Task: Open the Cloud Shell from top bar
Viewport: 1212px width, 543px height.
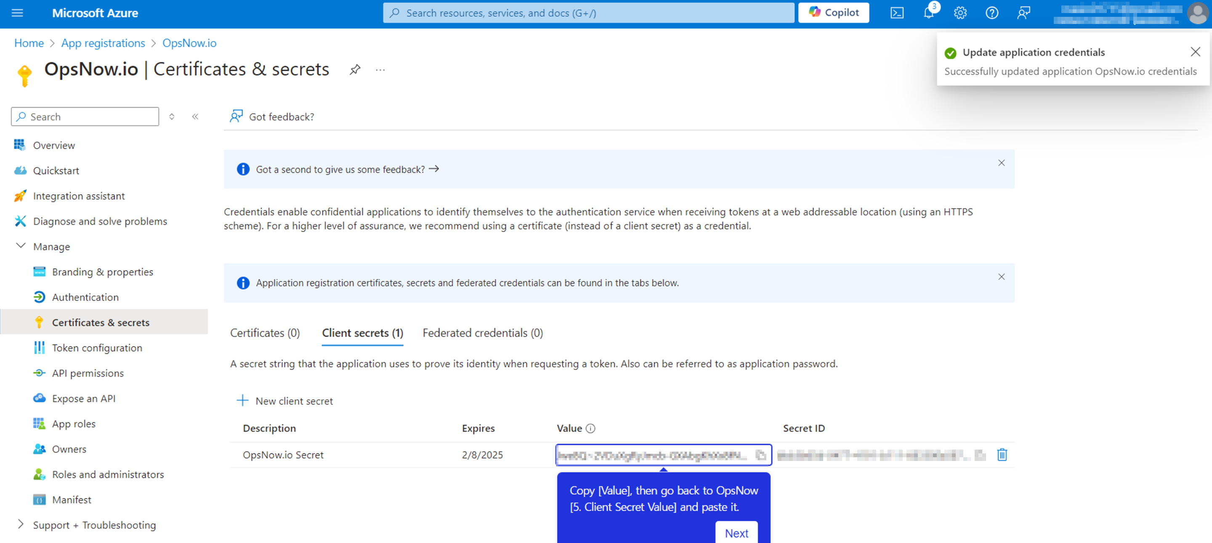Action: [897, 13]
